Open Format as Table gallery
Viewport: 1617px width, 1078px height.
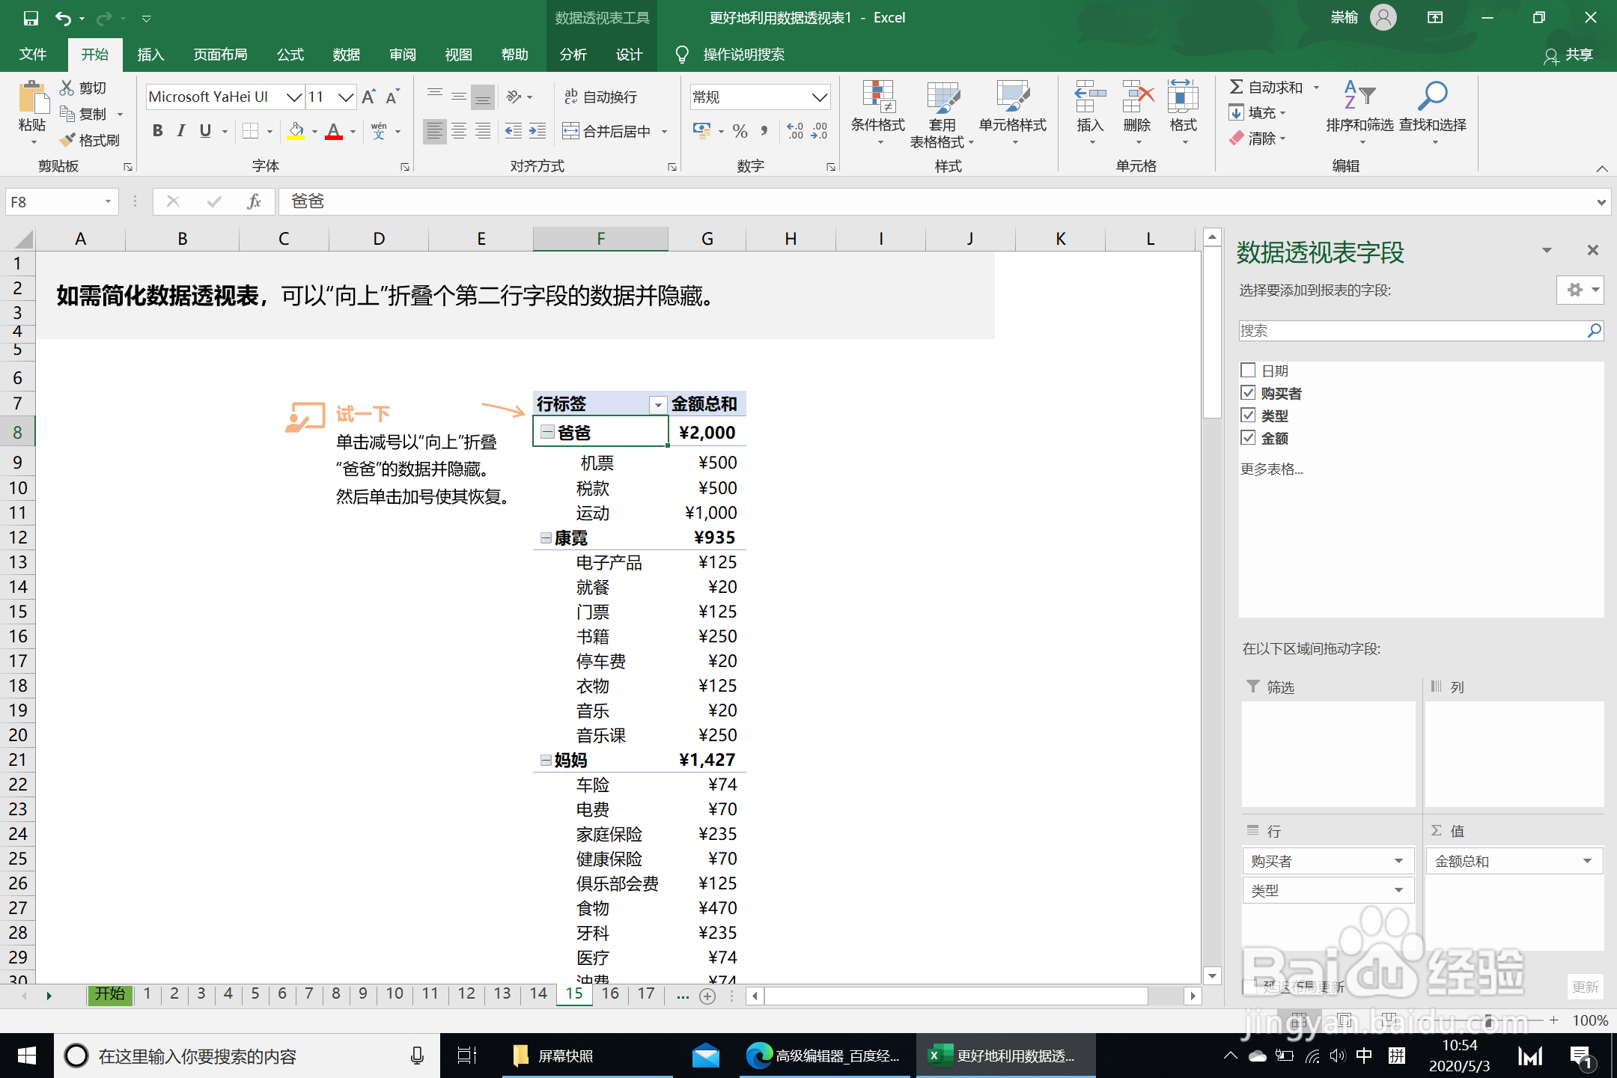pyautogui.click(x=942, y=113)
